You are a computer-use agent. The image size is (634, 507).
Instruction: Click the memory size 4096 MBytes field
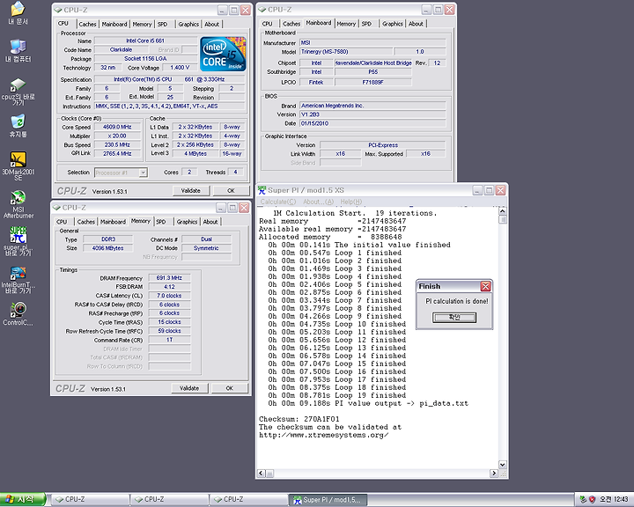107,248
